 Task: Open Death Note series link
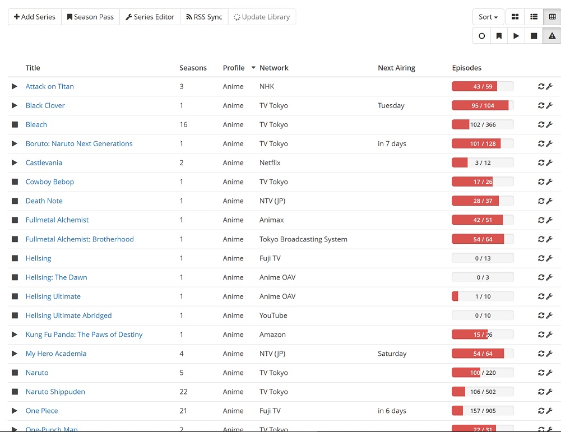tap(44, 201)
